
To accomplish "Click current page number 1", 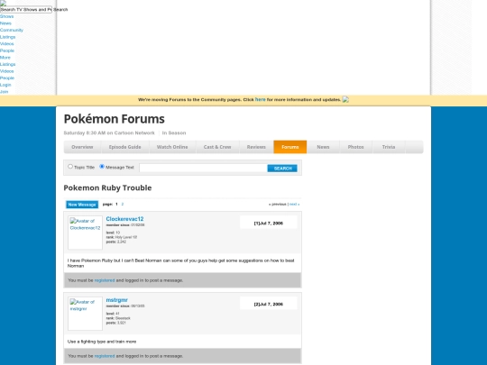I will 116,205.
